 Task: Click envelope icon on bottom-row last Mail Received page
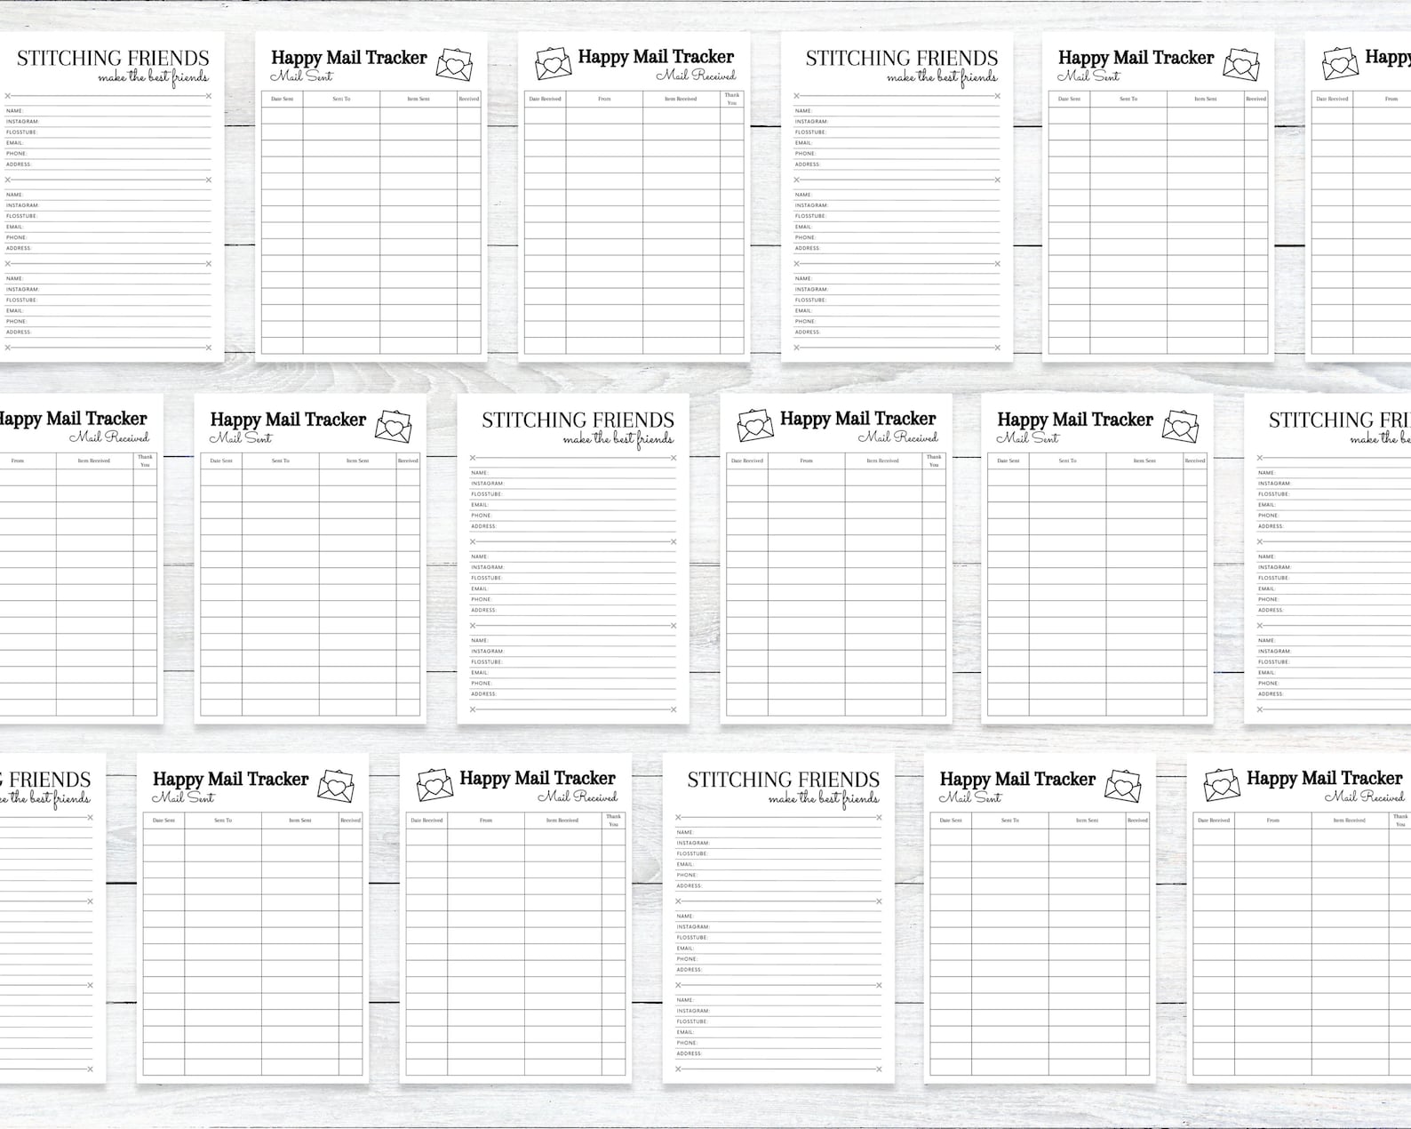1222,785
